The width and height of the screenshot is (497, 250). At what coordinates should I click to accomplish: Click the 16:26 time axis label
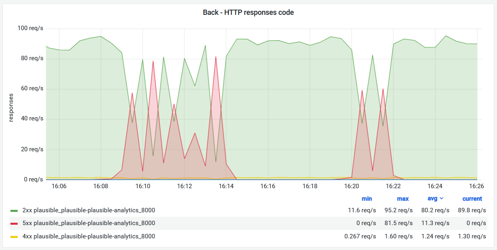click(x=477, y=187)
